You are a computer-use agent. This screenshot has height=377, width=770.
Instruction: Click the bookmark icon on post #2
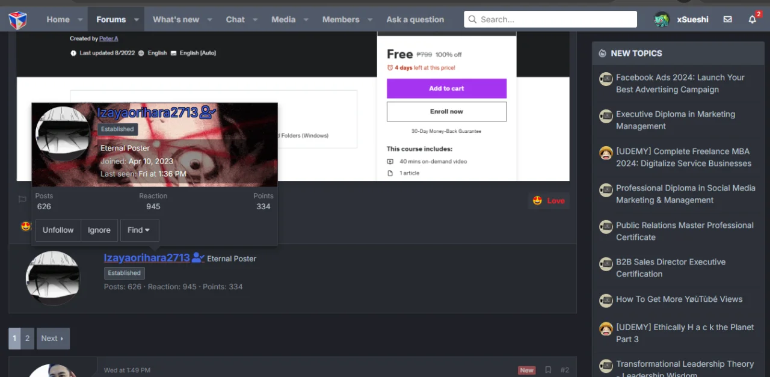[548, 370]
